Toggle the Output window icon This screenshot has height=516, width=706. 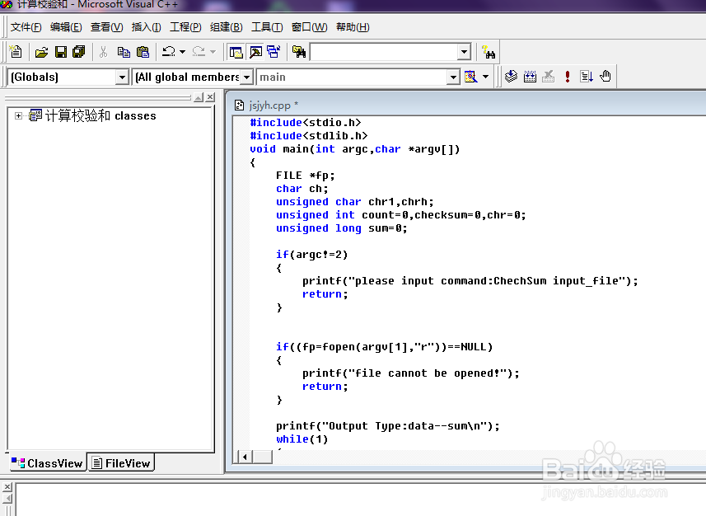255,52
